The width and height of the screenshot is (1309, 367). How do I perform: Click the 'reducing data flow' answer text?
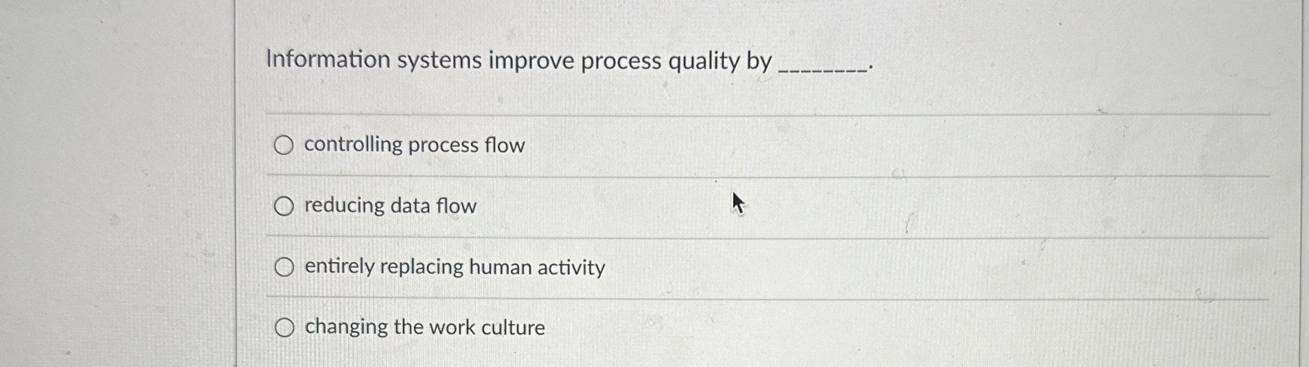(x=390, y=206)
